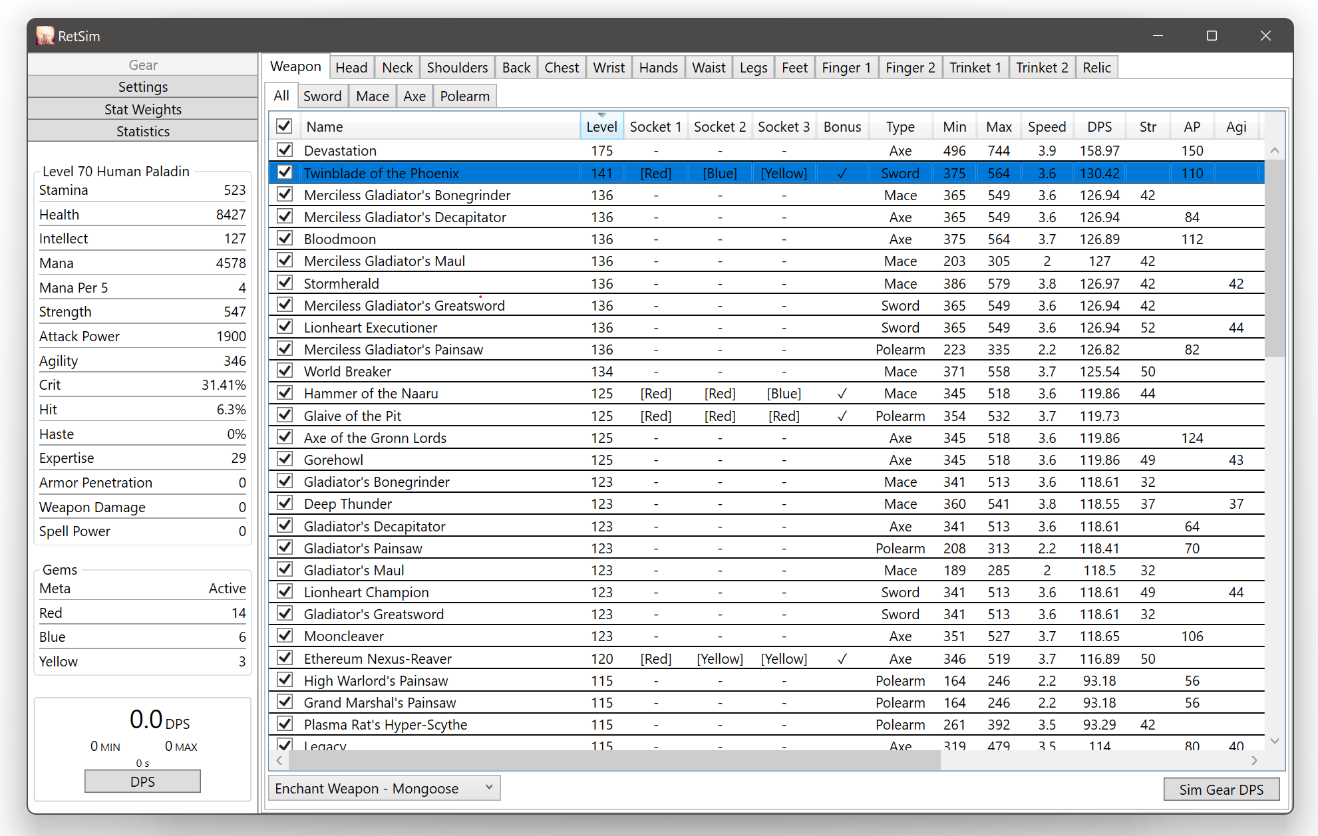Viewport: 1318px width, 836px height.
Task: Expand the Trinket 2 slot options
Action: 1043,67
